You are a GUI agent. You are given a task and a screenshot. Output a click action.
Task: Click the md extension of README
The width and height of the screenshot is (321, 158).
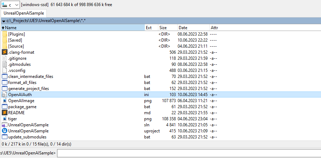click(x=147, y=113)
